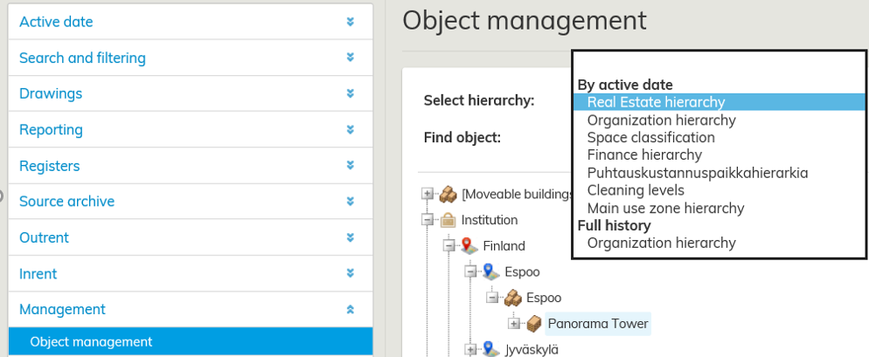Select Main use zone hierarchy
The height and width of the screenshot is (357, 869).
click(665, 209)
